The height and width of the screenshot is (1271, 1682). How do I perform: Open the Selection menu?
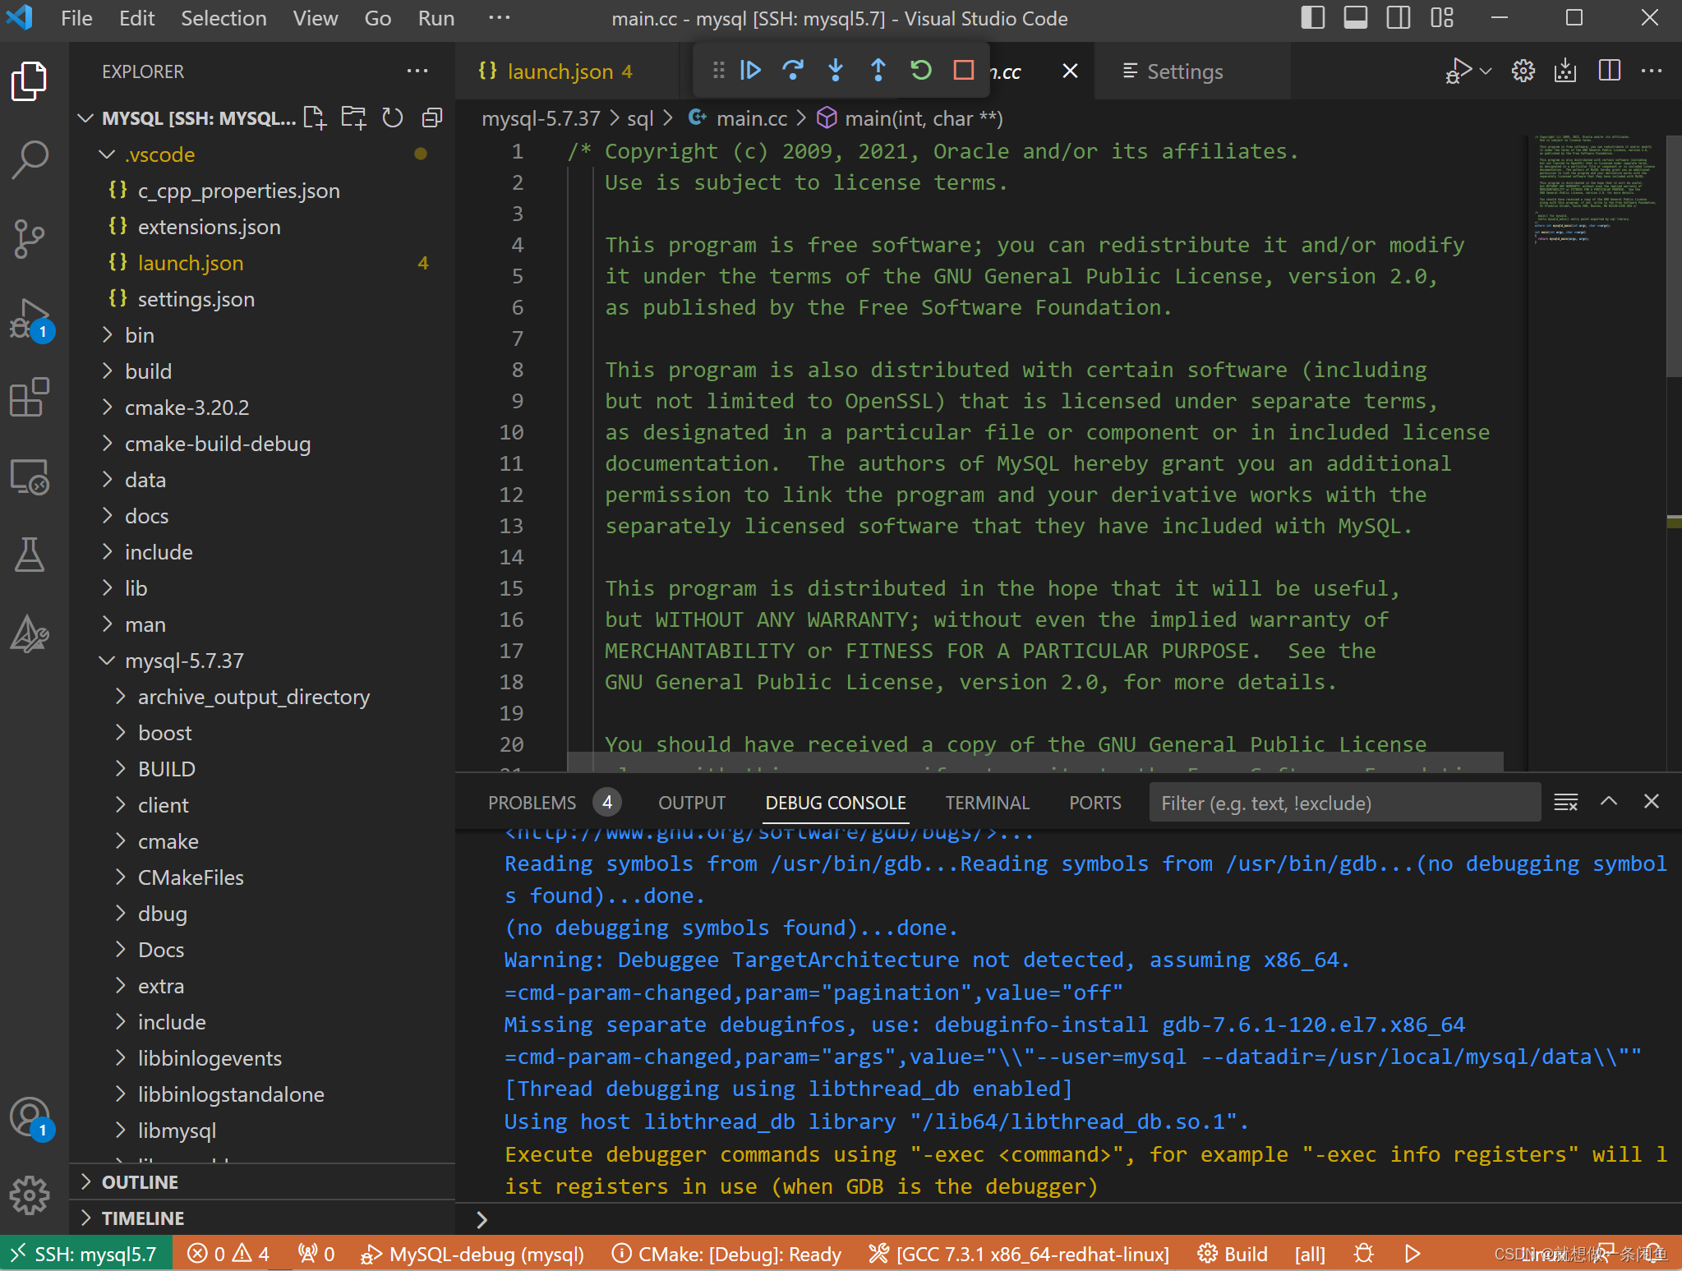pyautogui.click(x=223, y=18)
